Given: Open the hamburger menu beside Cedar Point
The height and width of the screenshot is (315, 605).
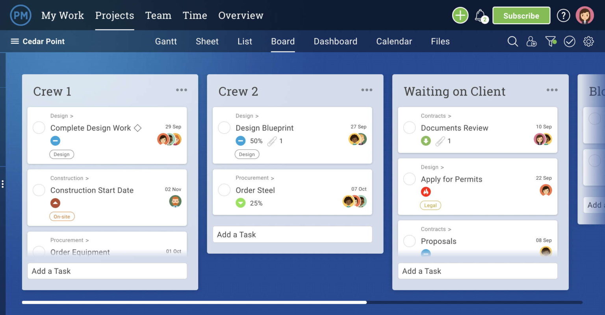Looking at the screenshot, I should [x=14, y=41].
